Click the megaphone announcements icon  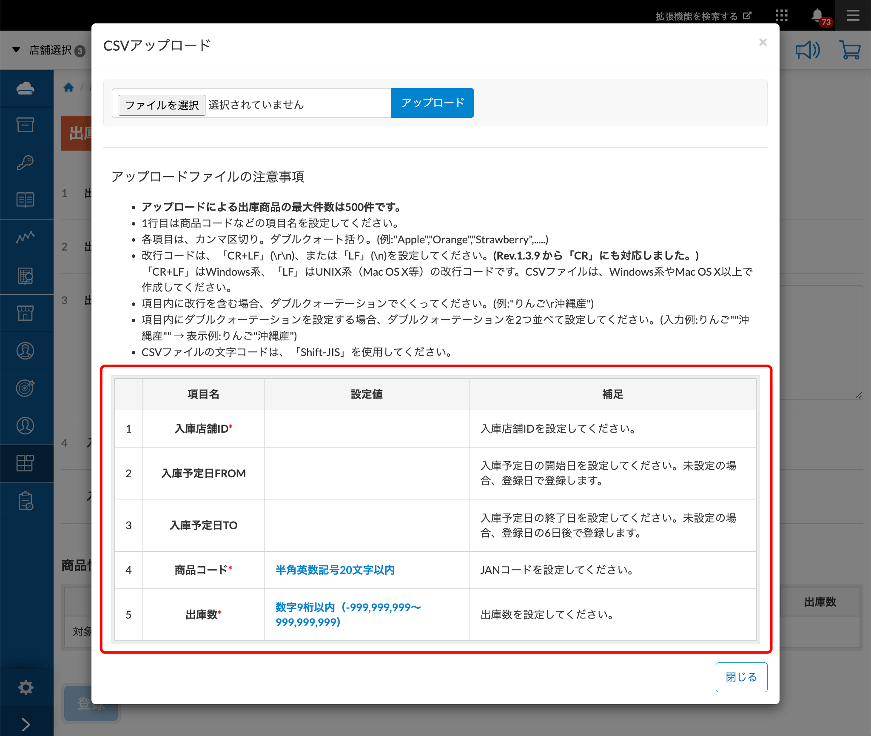coord(807,50)
